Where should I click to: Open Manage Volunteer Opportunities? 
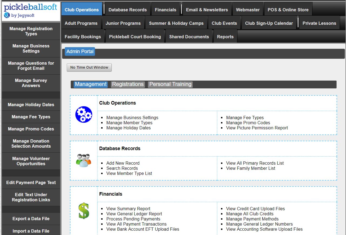[x=31, y=161]
